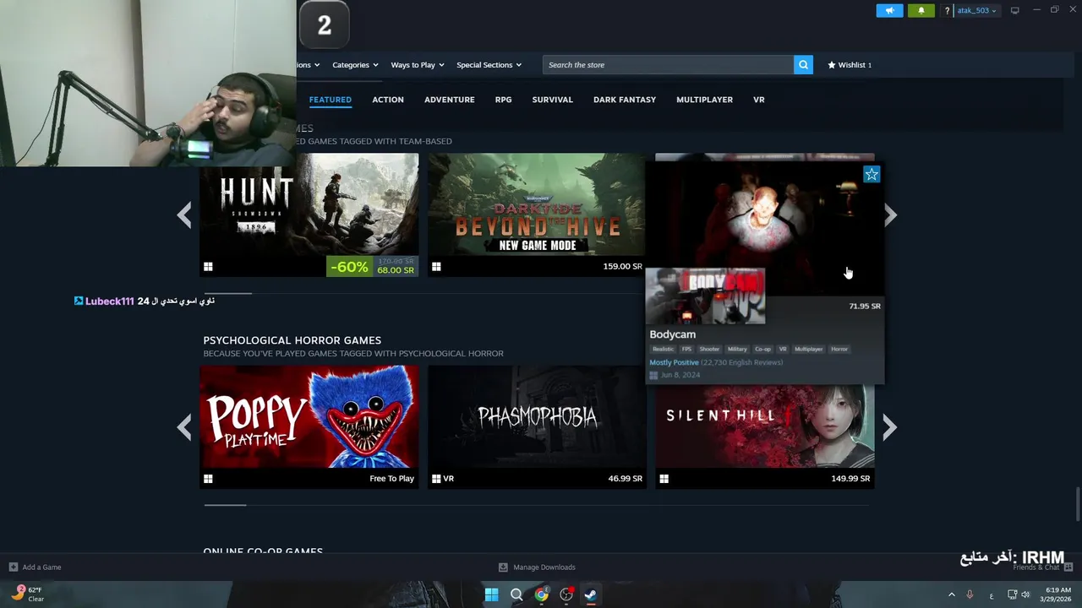Select the RPG tab
The height and width of the screenshot is (608, 1082).
pos(503,100)
